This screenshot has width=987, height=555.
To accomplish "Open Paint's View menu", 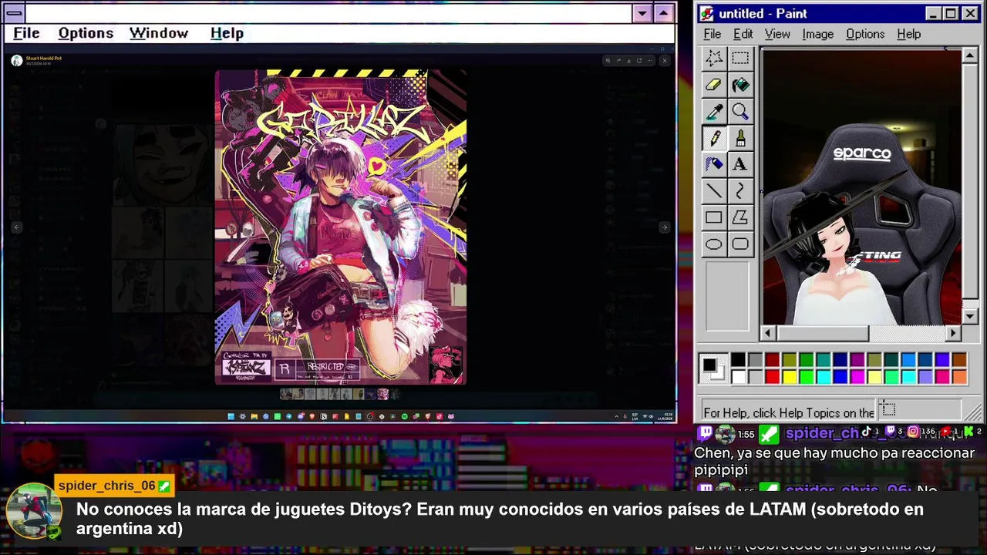I will [x=777, y=34].
